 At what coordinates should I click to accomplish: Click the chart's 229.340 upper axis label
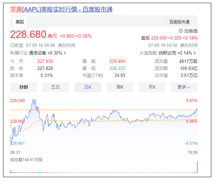(17, 100)
